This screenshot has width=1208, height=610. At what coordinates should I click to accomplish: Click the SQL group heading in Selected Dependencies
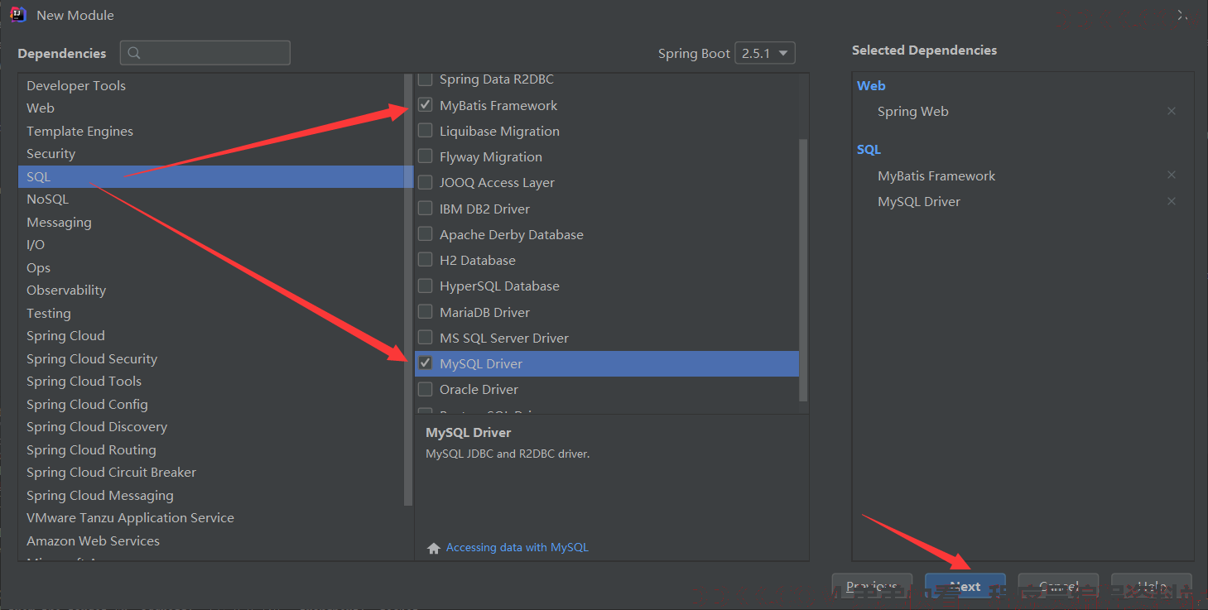coord(869,149)
